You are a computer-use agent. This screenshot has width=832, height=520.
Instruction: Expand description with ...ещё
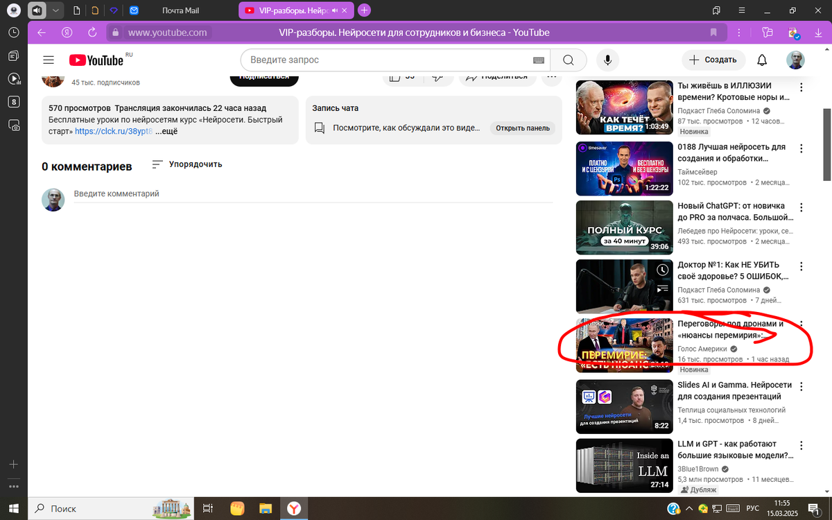click(166, 131)
